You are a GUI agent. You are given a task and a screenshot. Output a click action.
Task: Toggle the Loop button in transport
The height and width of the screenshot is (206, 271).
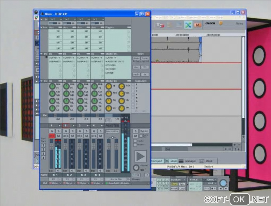click(x=182, y=189)
